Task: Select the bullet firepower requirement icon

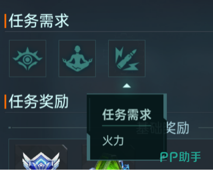Action: point(127,59)
